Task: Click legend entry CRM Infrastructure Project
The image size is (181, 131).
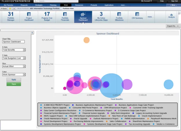Action: coord(115,108)
